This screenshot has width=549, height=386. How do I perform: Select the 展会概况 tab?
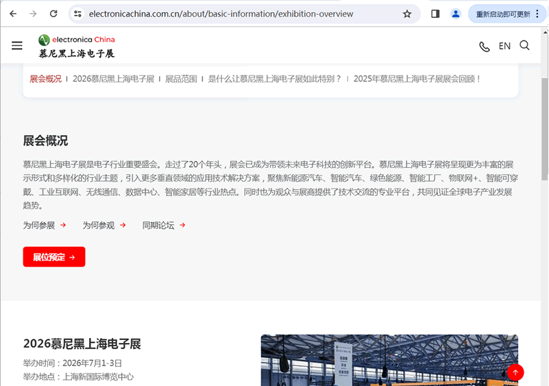(45, 79)
